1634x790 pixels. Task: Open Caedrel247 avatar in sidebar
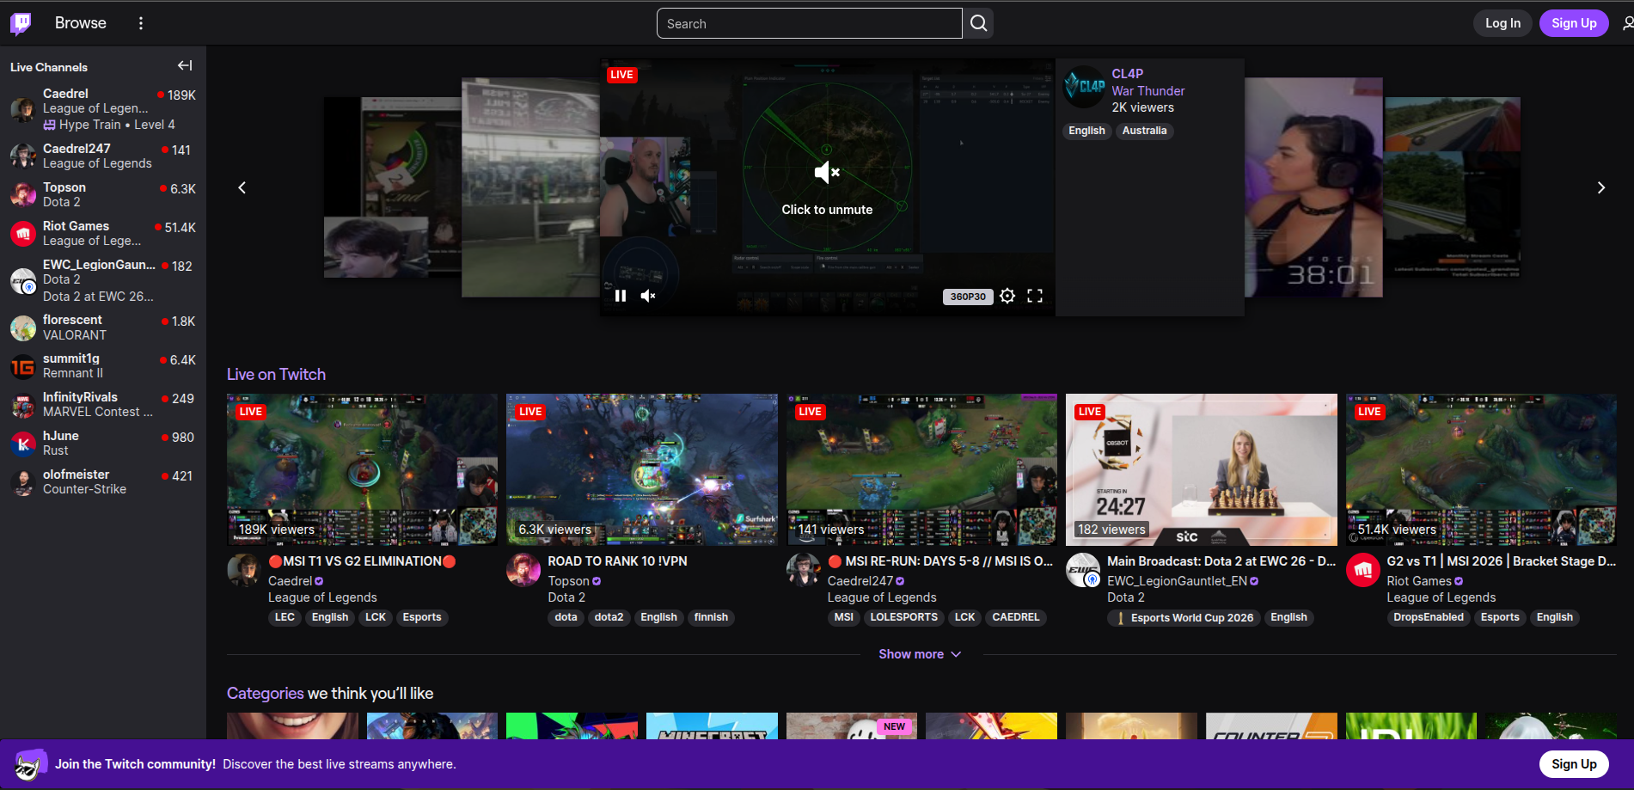(23, 156)
